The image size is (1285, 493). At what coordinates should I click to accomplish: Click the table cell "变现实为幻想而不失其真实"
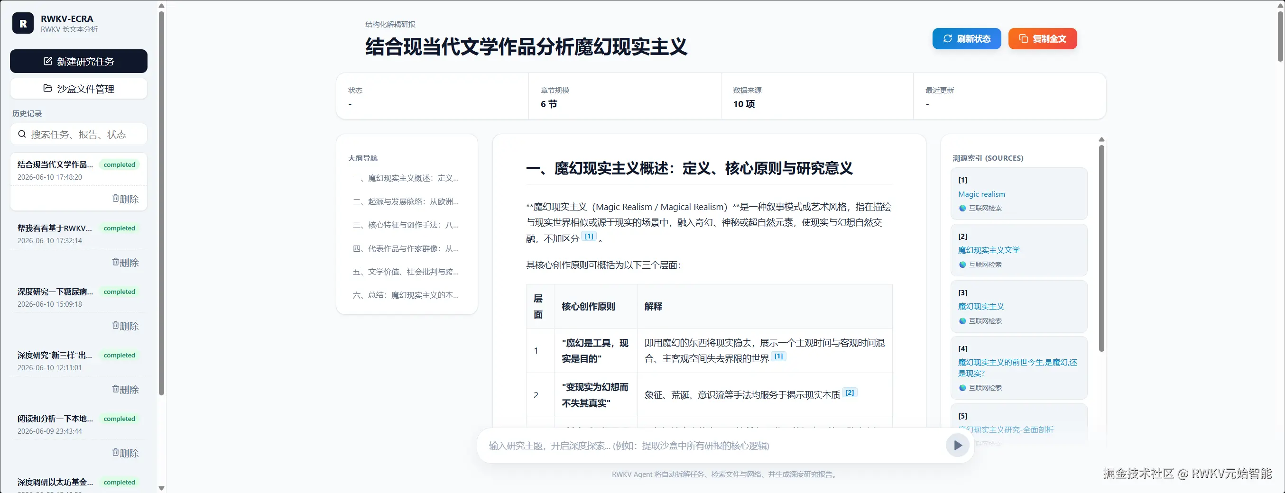(595, 395)
